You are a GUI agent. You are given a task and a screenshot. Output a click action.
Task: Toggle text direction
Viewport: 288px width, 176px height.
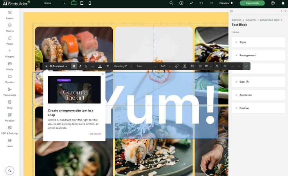217,66
